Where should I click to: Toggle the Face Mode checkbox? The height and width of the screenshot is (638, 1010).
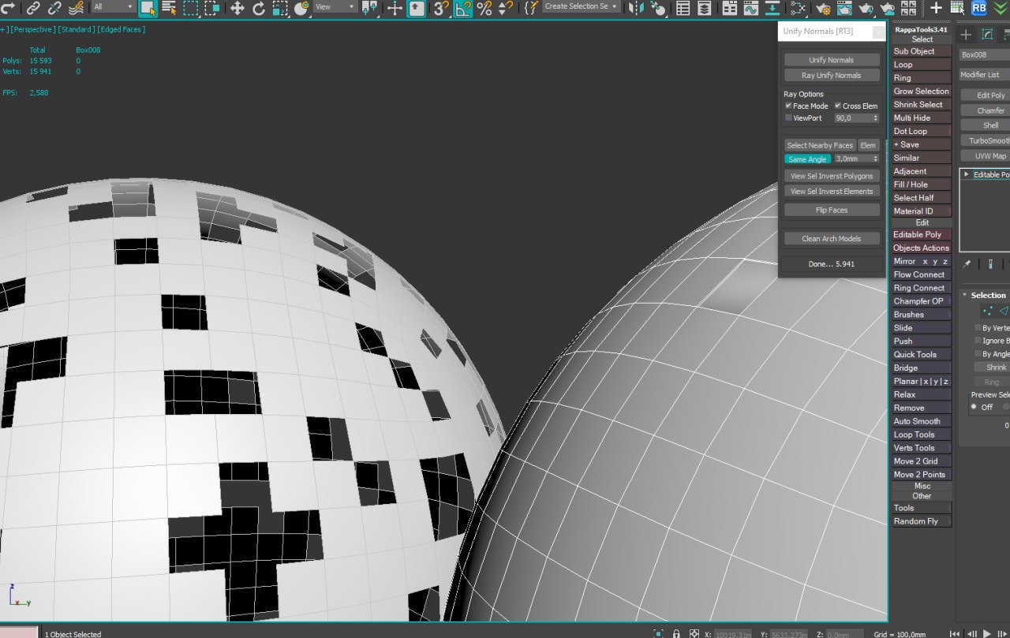[x=788, y=106]
